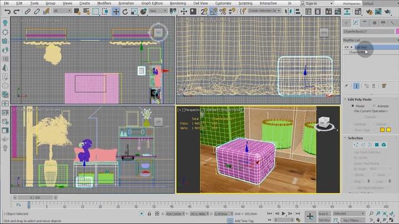Click the Align tool icon
Viewport: 399px width, 224px height.
tap(297, 11)
